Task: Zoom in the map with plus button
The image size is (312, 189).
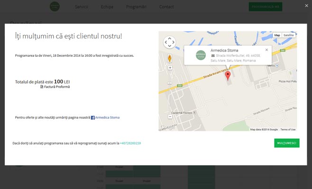Action: (x=170, y=68)
